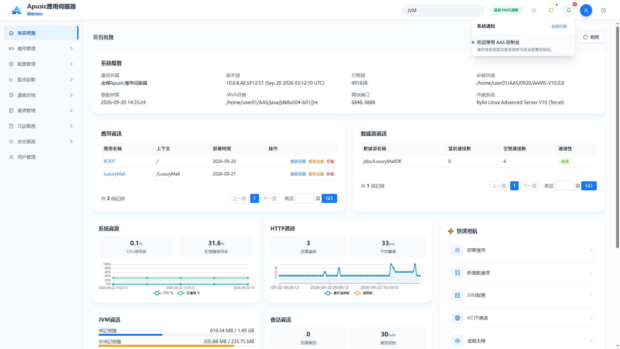Viewport: 620px width, 349px height.
Task: Click the page jump input in 應用資訊
Action: 305,198
